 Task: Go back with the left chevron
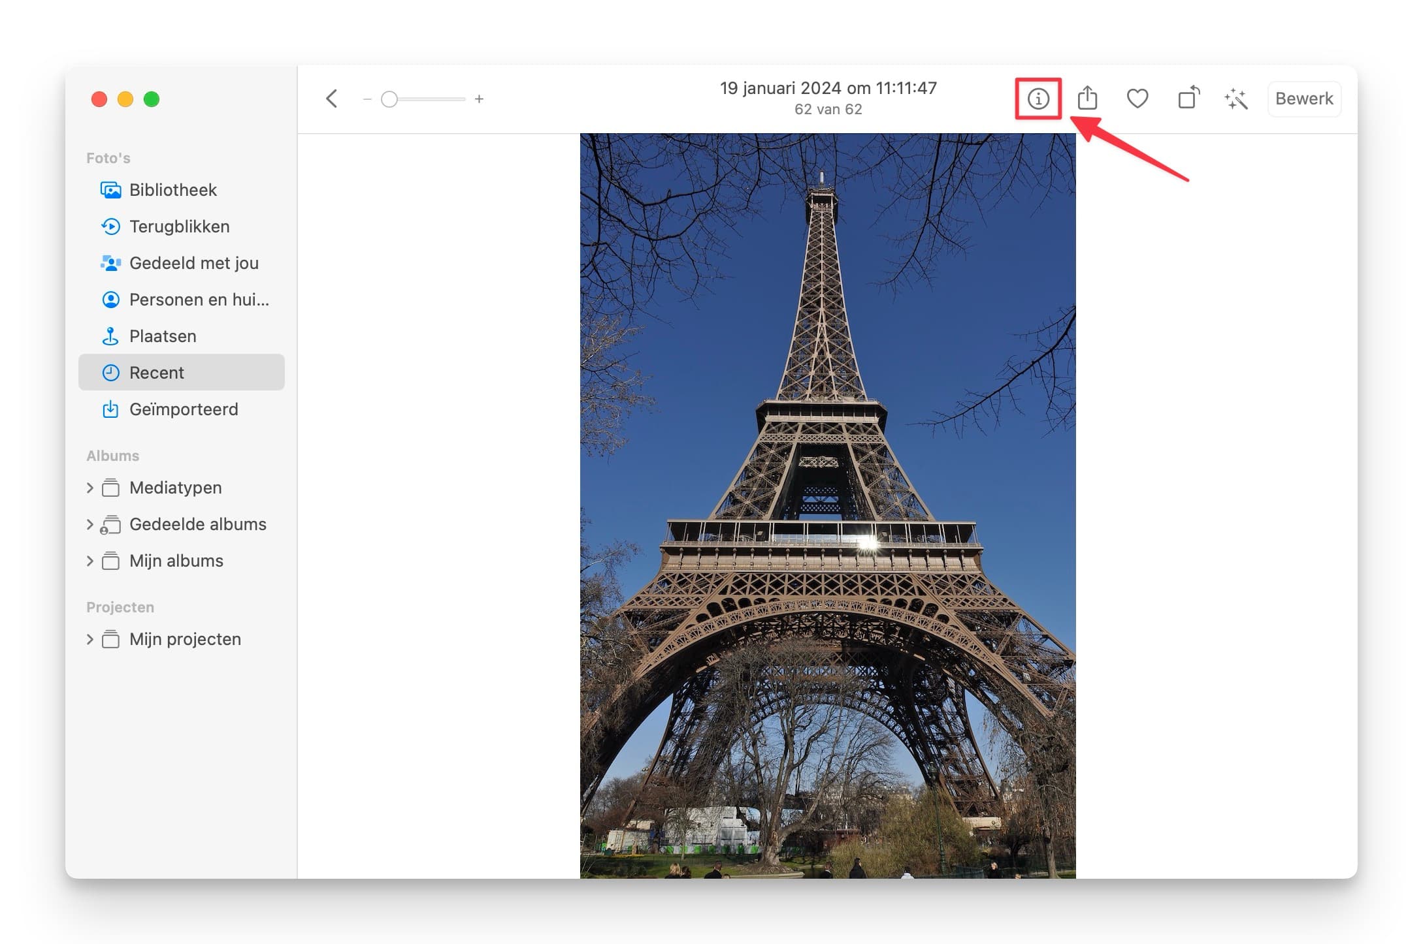click(332, 99)
